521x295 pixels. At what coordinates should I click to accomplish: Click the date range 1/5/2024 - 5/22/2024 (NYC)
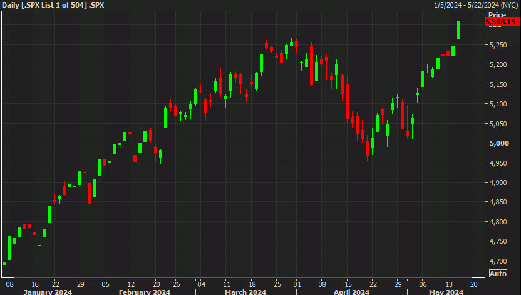(x=476, y=5)
